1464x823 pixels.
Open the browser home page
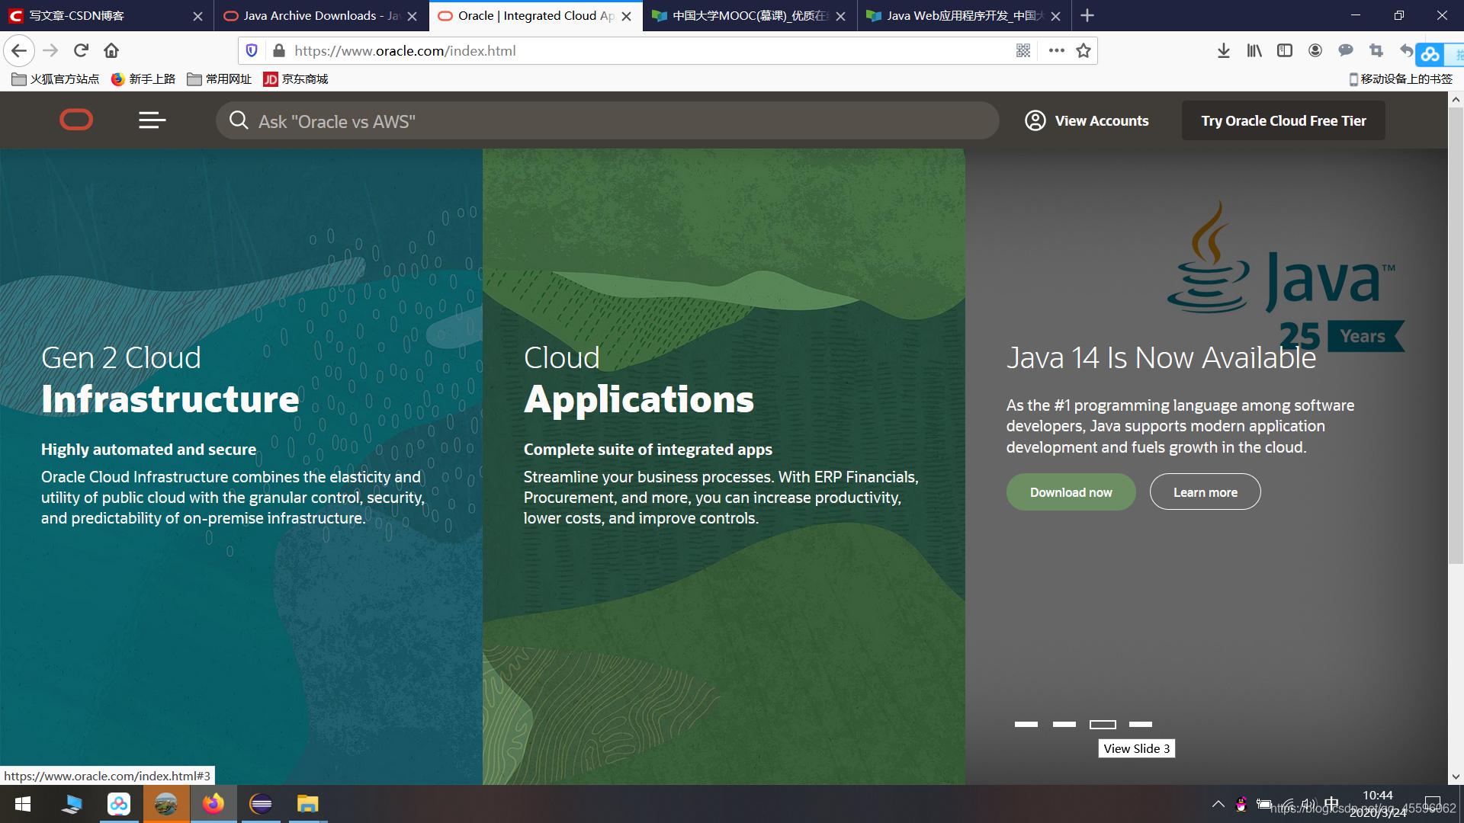(111, 51)
